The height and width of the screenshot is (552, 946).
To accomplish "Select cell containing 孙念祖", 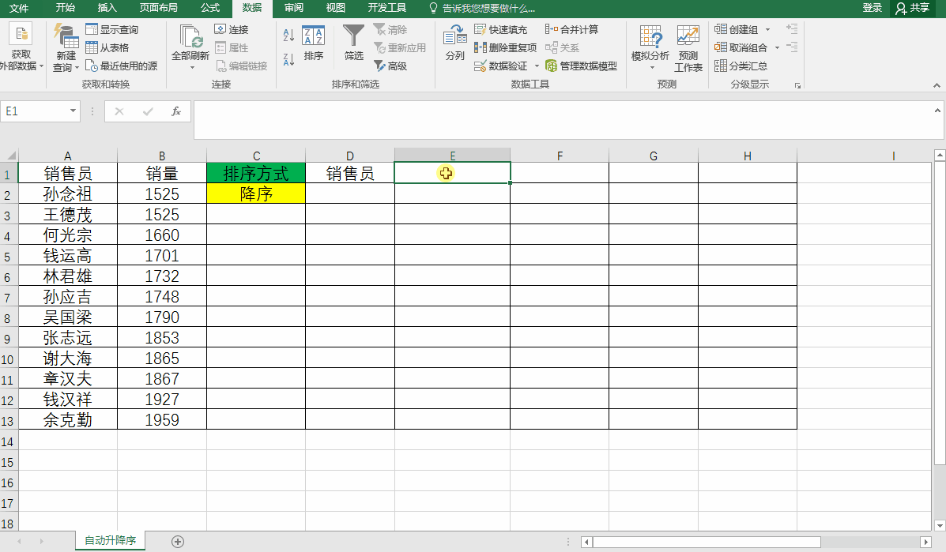I will point(68,193).
